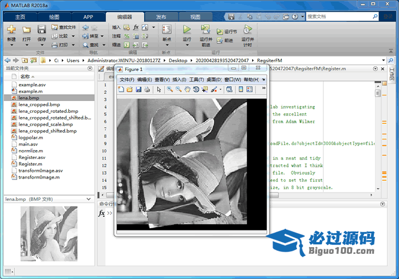Screen dimensions: 399x279
Task: Toggle the Insert Colorbar icon in Figure 1
Action: (x=241, y=89)
